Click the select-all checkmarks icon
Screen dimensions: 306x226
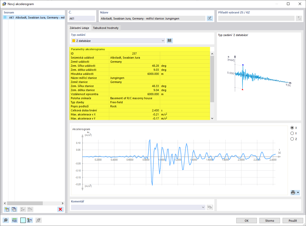[23, 209]
